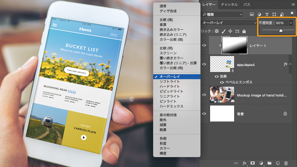
Task: Click search magnifier in layer filter
Action: [x=204, y=14]
